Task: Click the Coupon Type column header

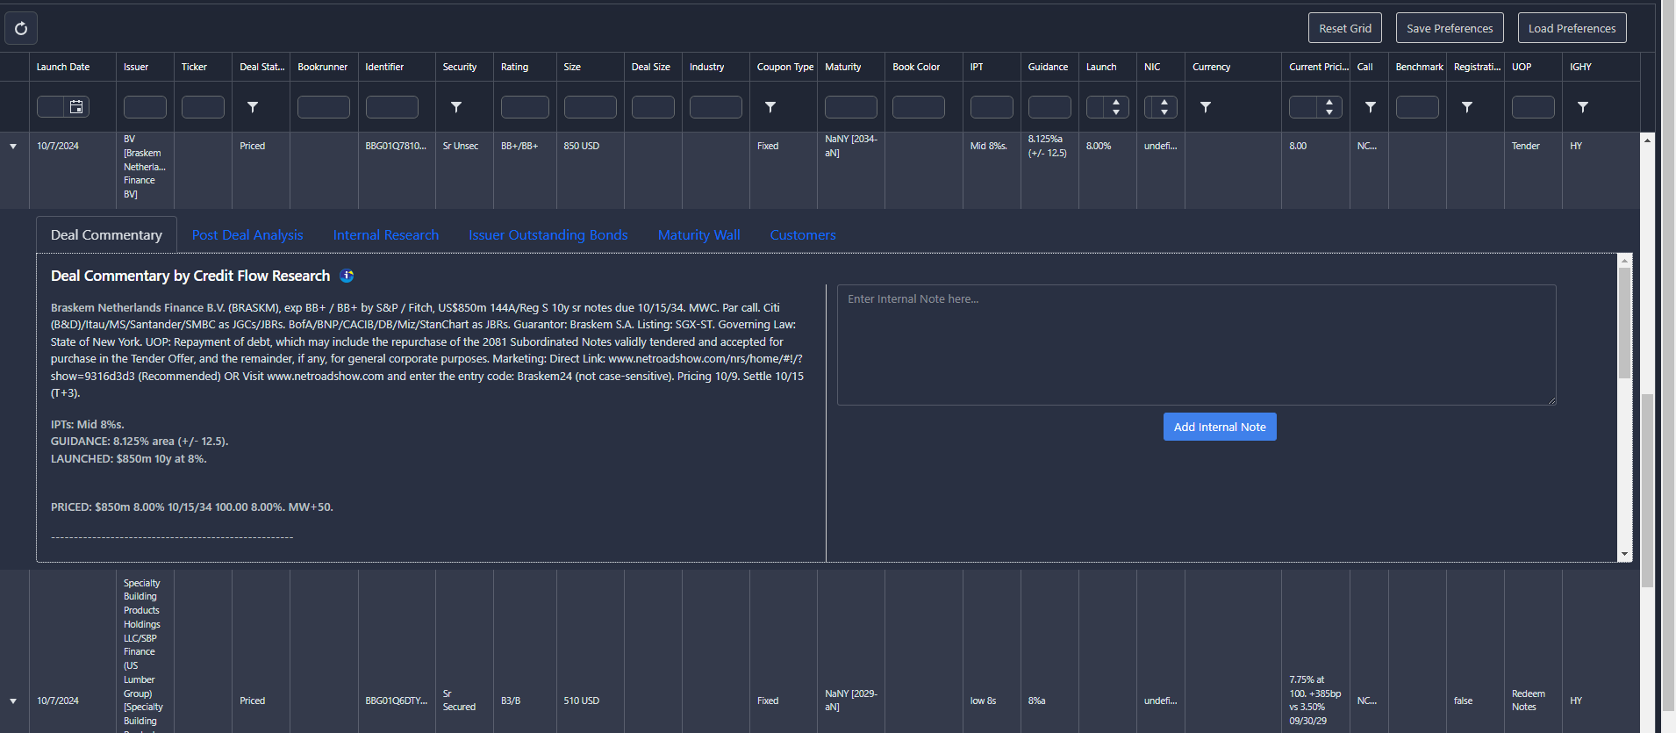Action: [x=785, y=67]
